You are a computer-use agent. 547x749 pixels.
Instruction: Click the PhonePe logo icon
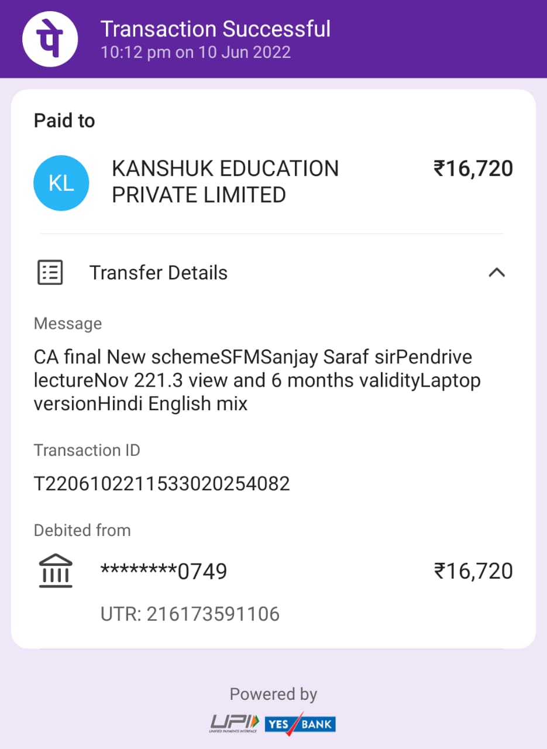(50, 39)
